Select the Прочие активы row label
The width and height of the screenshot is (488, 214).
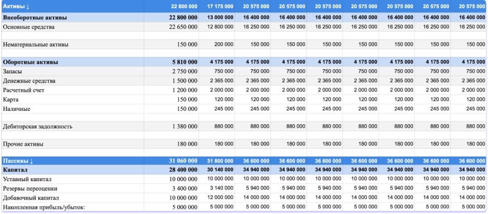(23, 144)
